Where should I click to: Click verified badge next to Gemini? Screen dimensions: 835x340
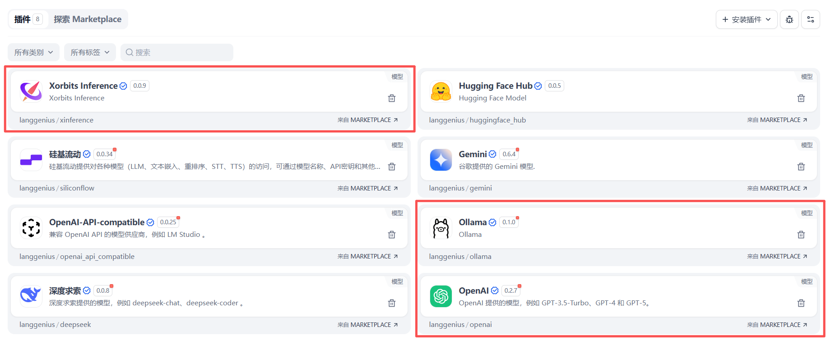click(492, 154)
